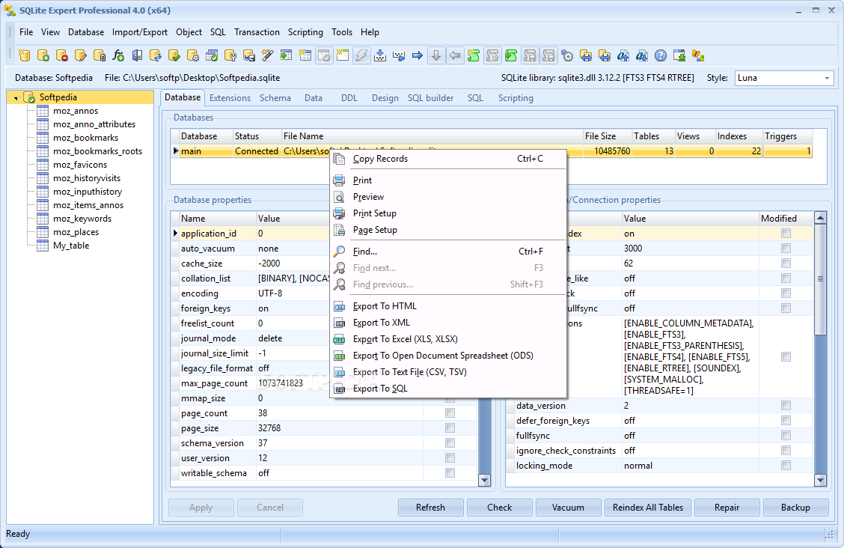Open the Tools menu in the menu bar
Viewport: 844px width, 548px height.
tap(342, 32)
